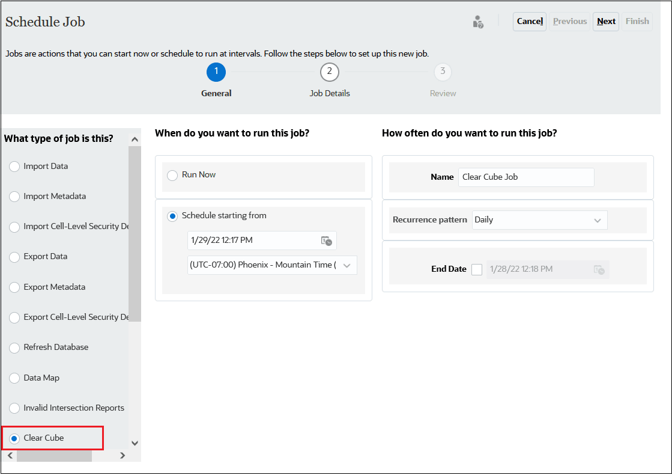Click the user assignment icon near Cancel

(478, 22)
